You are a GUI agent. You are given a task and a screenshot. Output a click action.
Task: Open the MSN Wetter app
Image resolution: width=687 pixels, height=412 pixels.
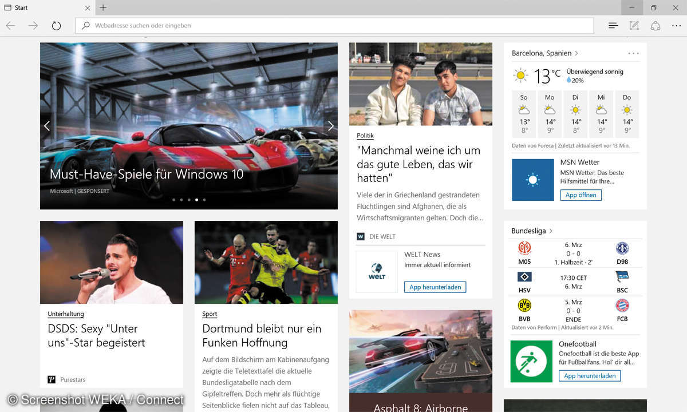[x=581, y=195]
